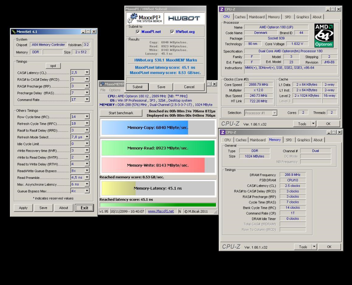Click the upper CPU-Z window's Z icon
The image size is (352, 285).
tap(222, 9)
